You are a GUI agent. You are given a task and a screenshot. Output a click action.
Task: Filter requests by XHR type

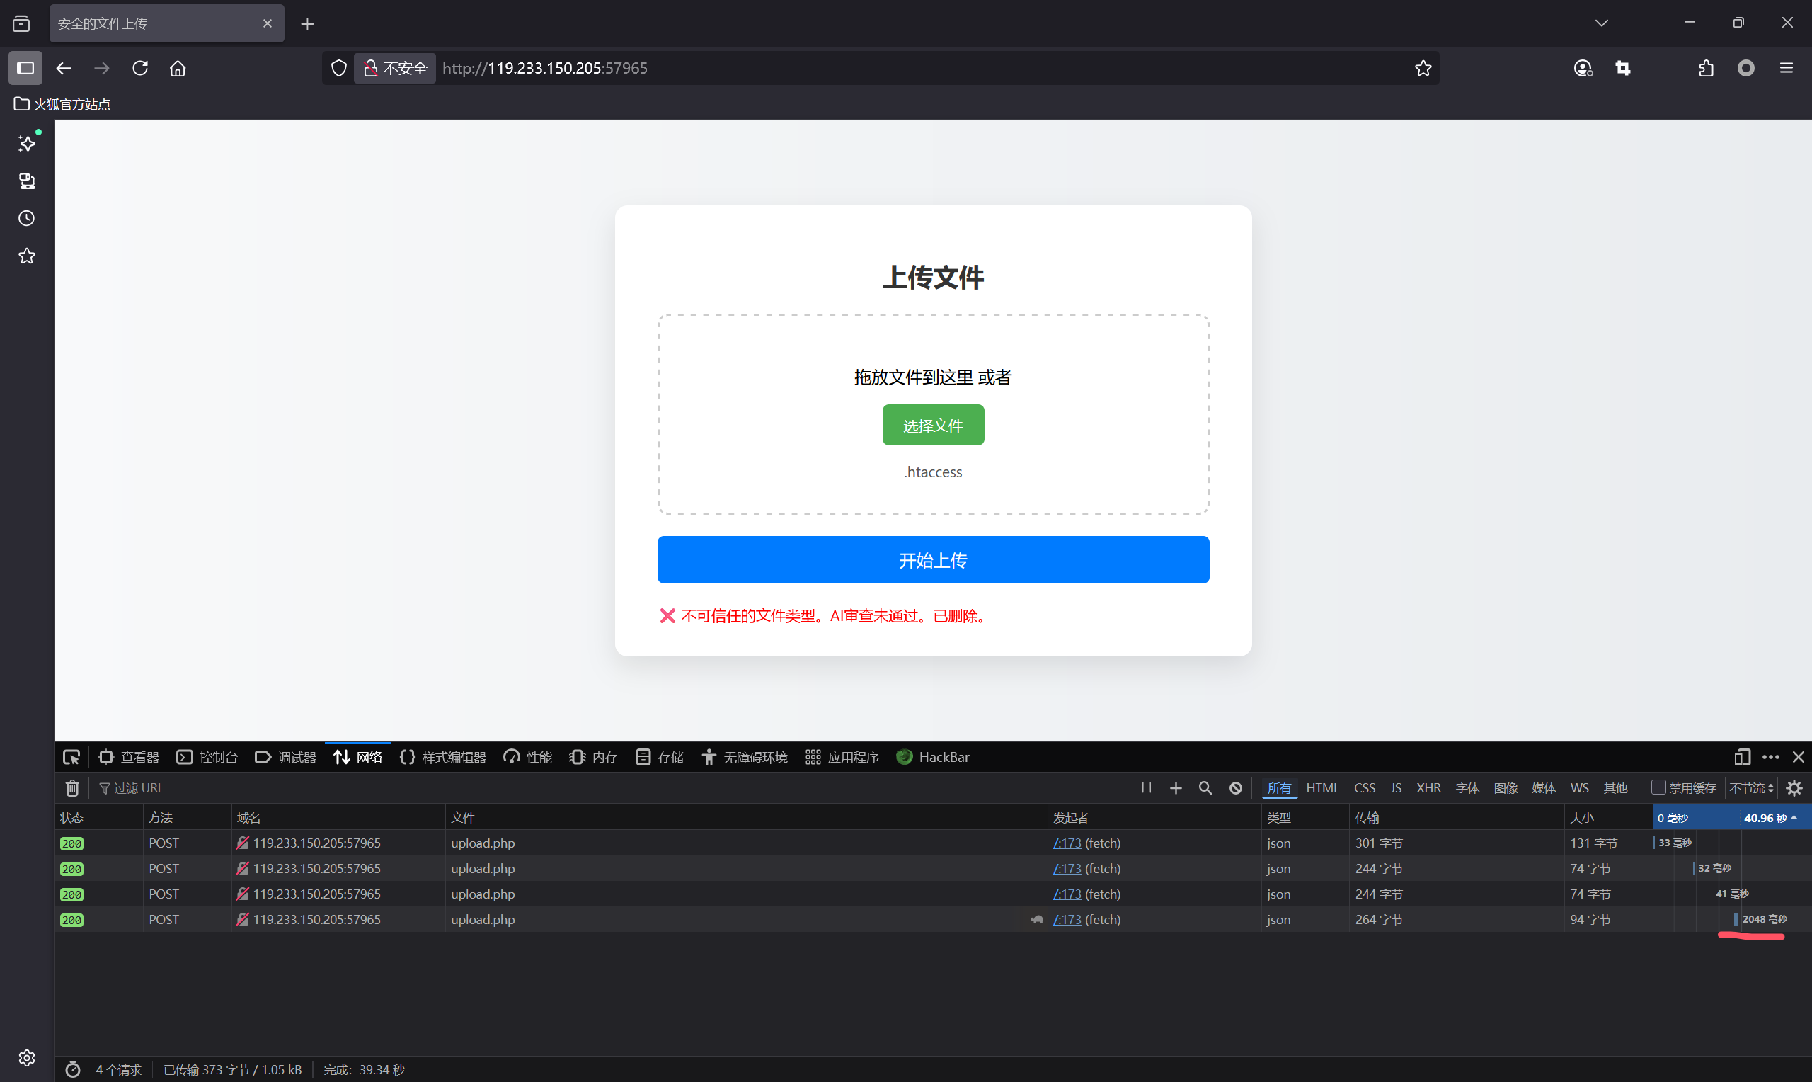1428,787
